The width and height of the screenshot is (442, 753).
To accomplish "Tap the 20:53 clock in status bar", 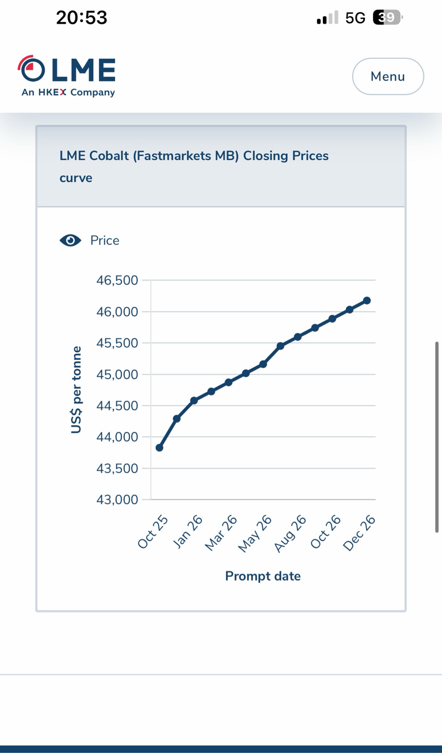I will coord(82,18).
